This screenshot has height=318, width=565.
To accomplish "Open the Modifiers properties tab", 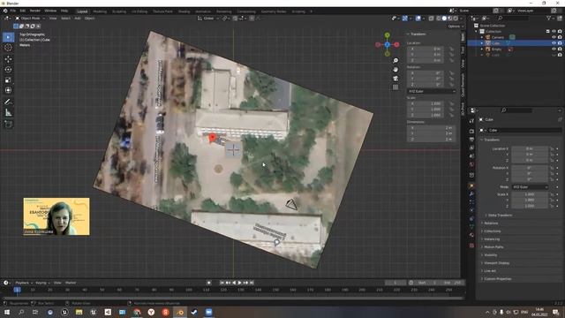I will pos(471,194).
